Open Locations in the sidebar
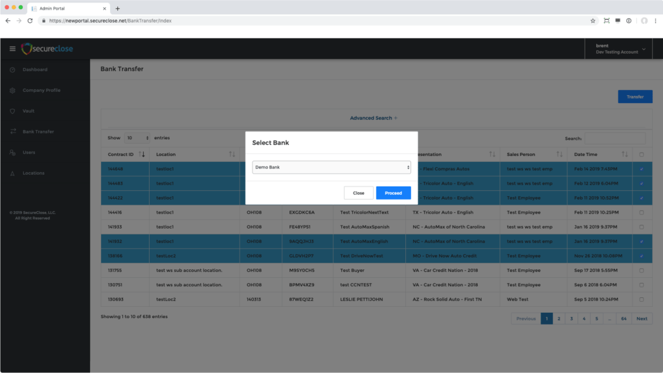This screenshot has height=373, width=663. point(34,174)
